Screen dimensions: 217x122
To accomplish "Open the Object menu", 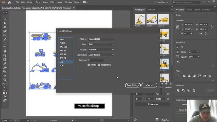I will click(30, 2).
